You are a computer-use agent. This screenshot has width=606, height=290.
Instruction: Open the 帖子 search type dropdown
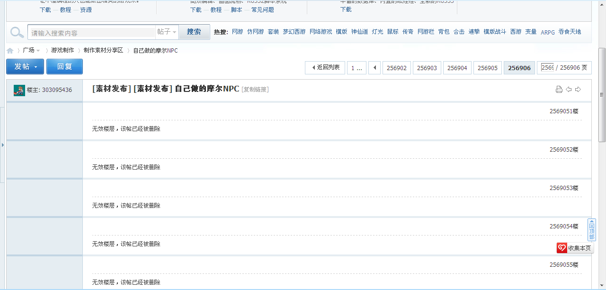[167, 32]
